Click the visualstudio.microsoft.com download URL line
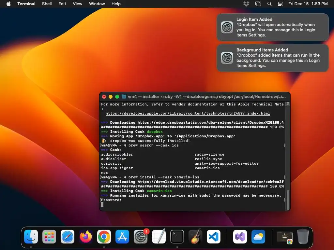The height and width of the screenshot is (250, 334). (x=192, y=182)
